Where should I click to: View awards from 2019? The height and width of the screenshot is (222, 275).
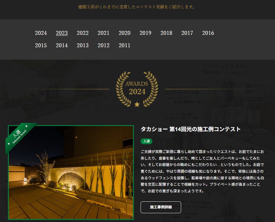point(145,33)
